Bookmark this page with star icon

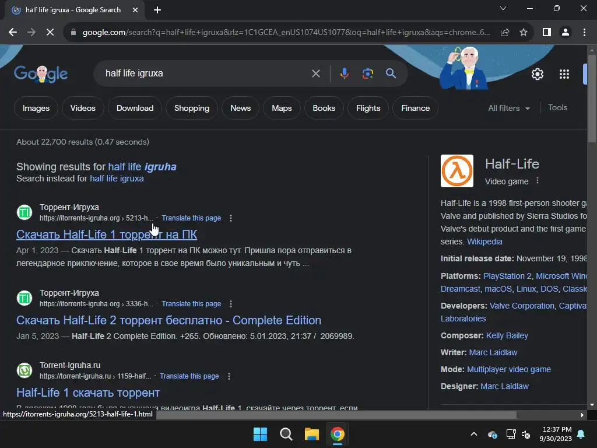click(524, 33)
